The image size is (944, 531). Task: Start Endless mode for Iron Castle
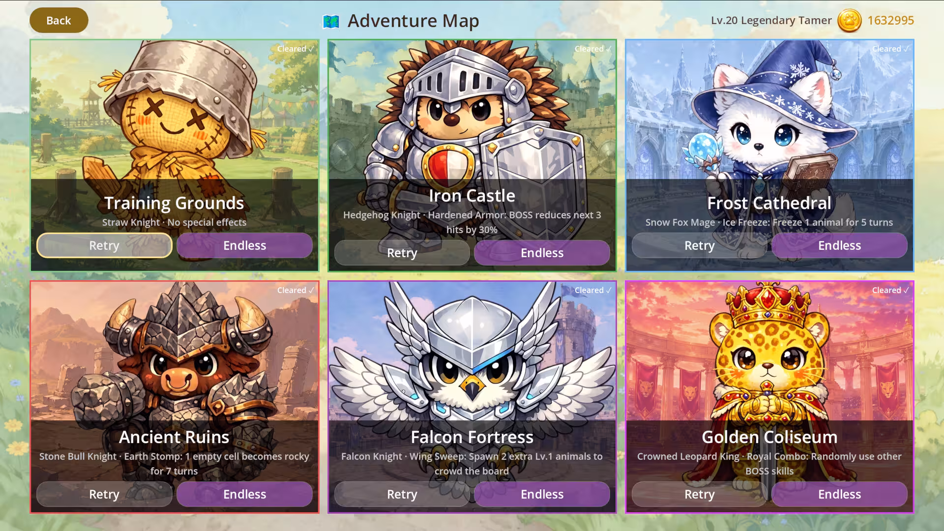542,253
